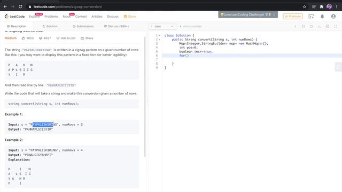Open the LeetCode user account icon
The image size is (342, 192).
[x=333, y=17]
